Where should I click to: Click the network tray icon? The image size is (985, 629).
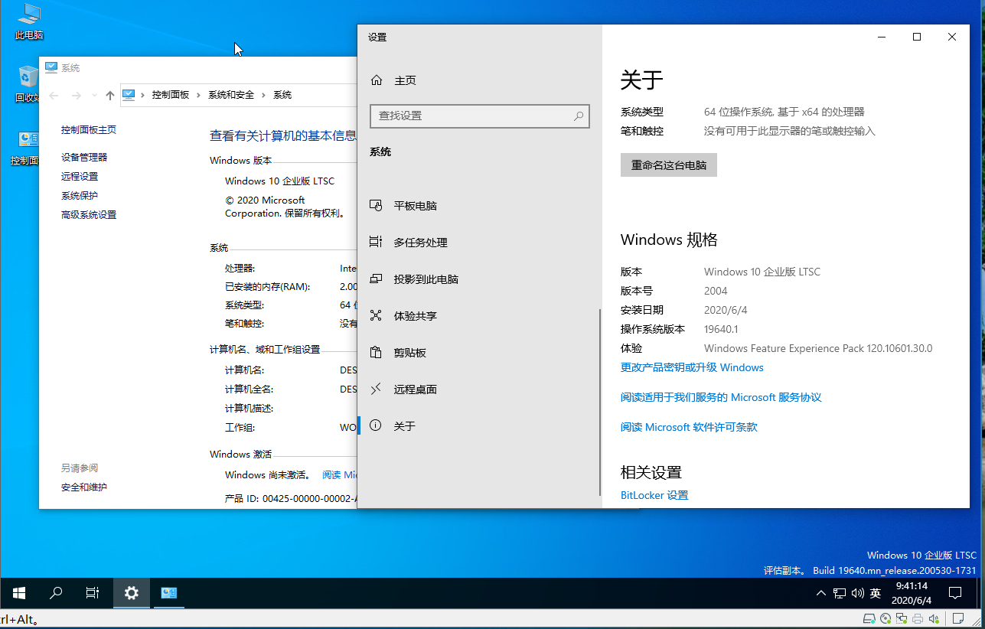click(840, 593)
